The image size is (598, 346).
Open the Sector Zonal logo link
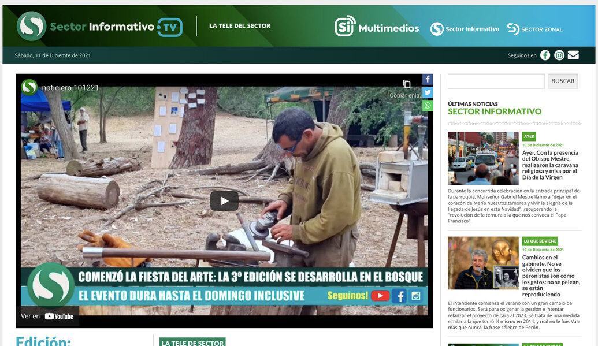pyautogui.click(x=535, y=29)
